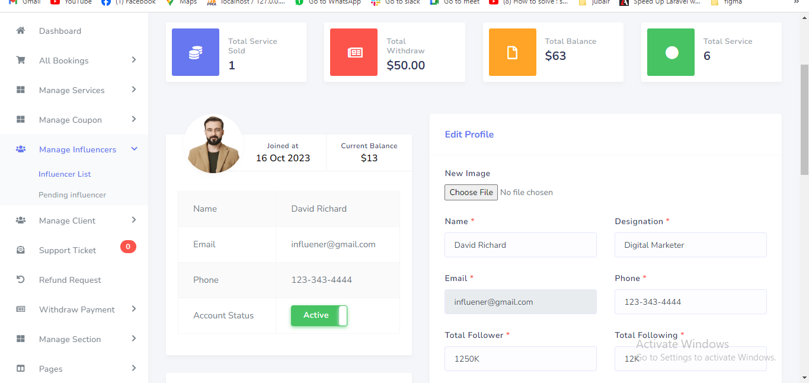The width and height of the screenshot is (809, 383).
Task: Click the orange Total Balance file icon
Action: pos(512,53)
